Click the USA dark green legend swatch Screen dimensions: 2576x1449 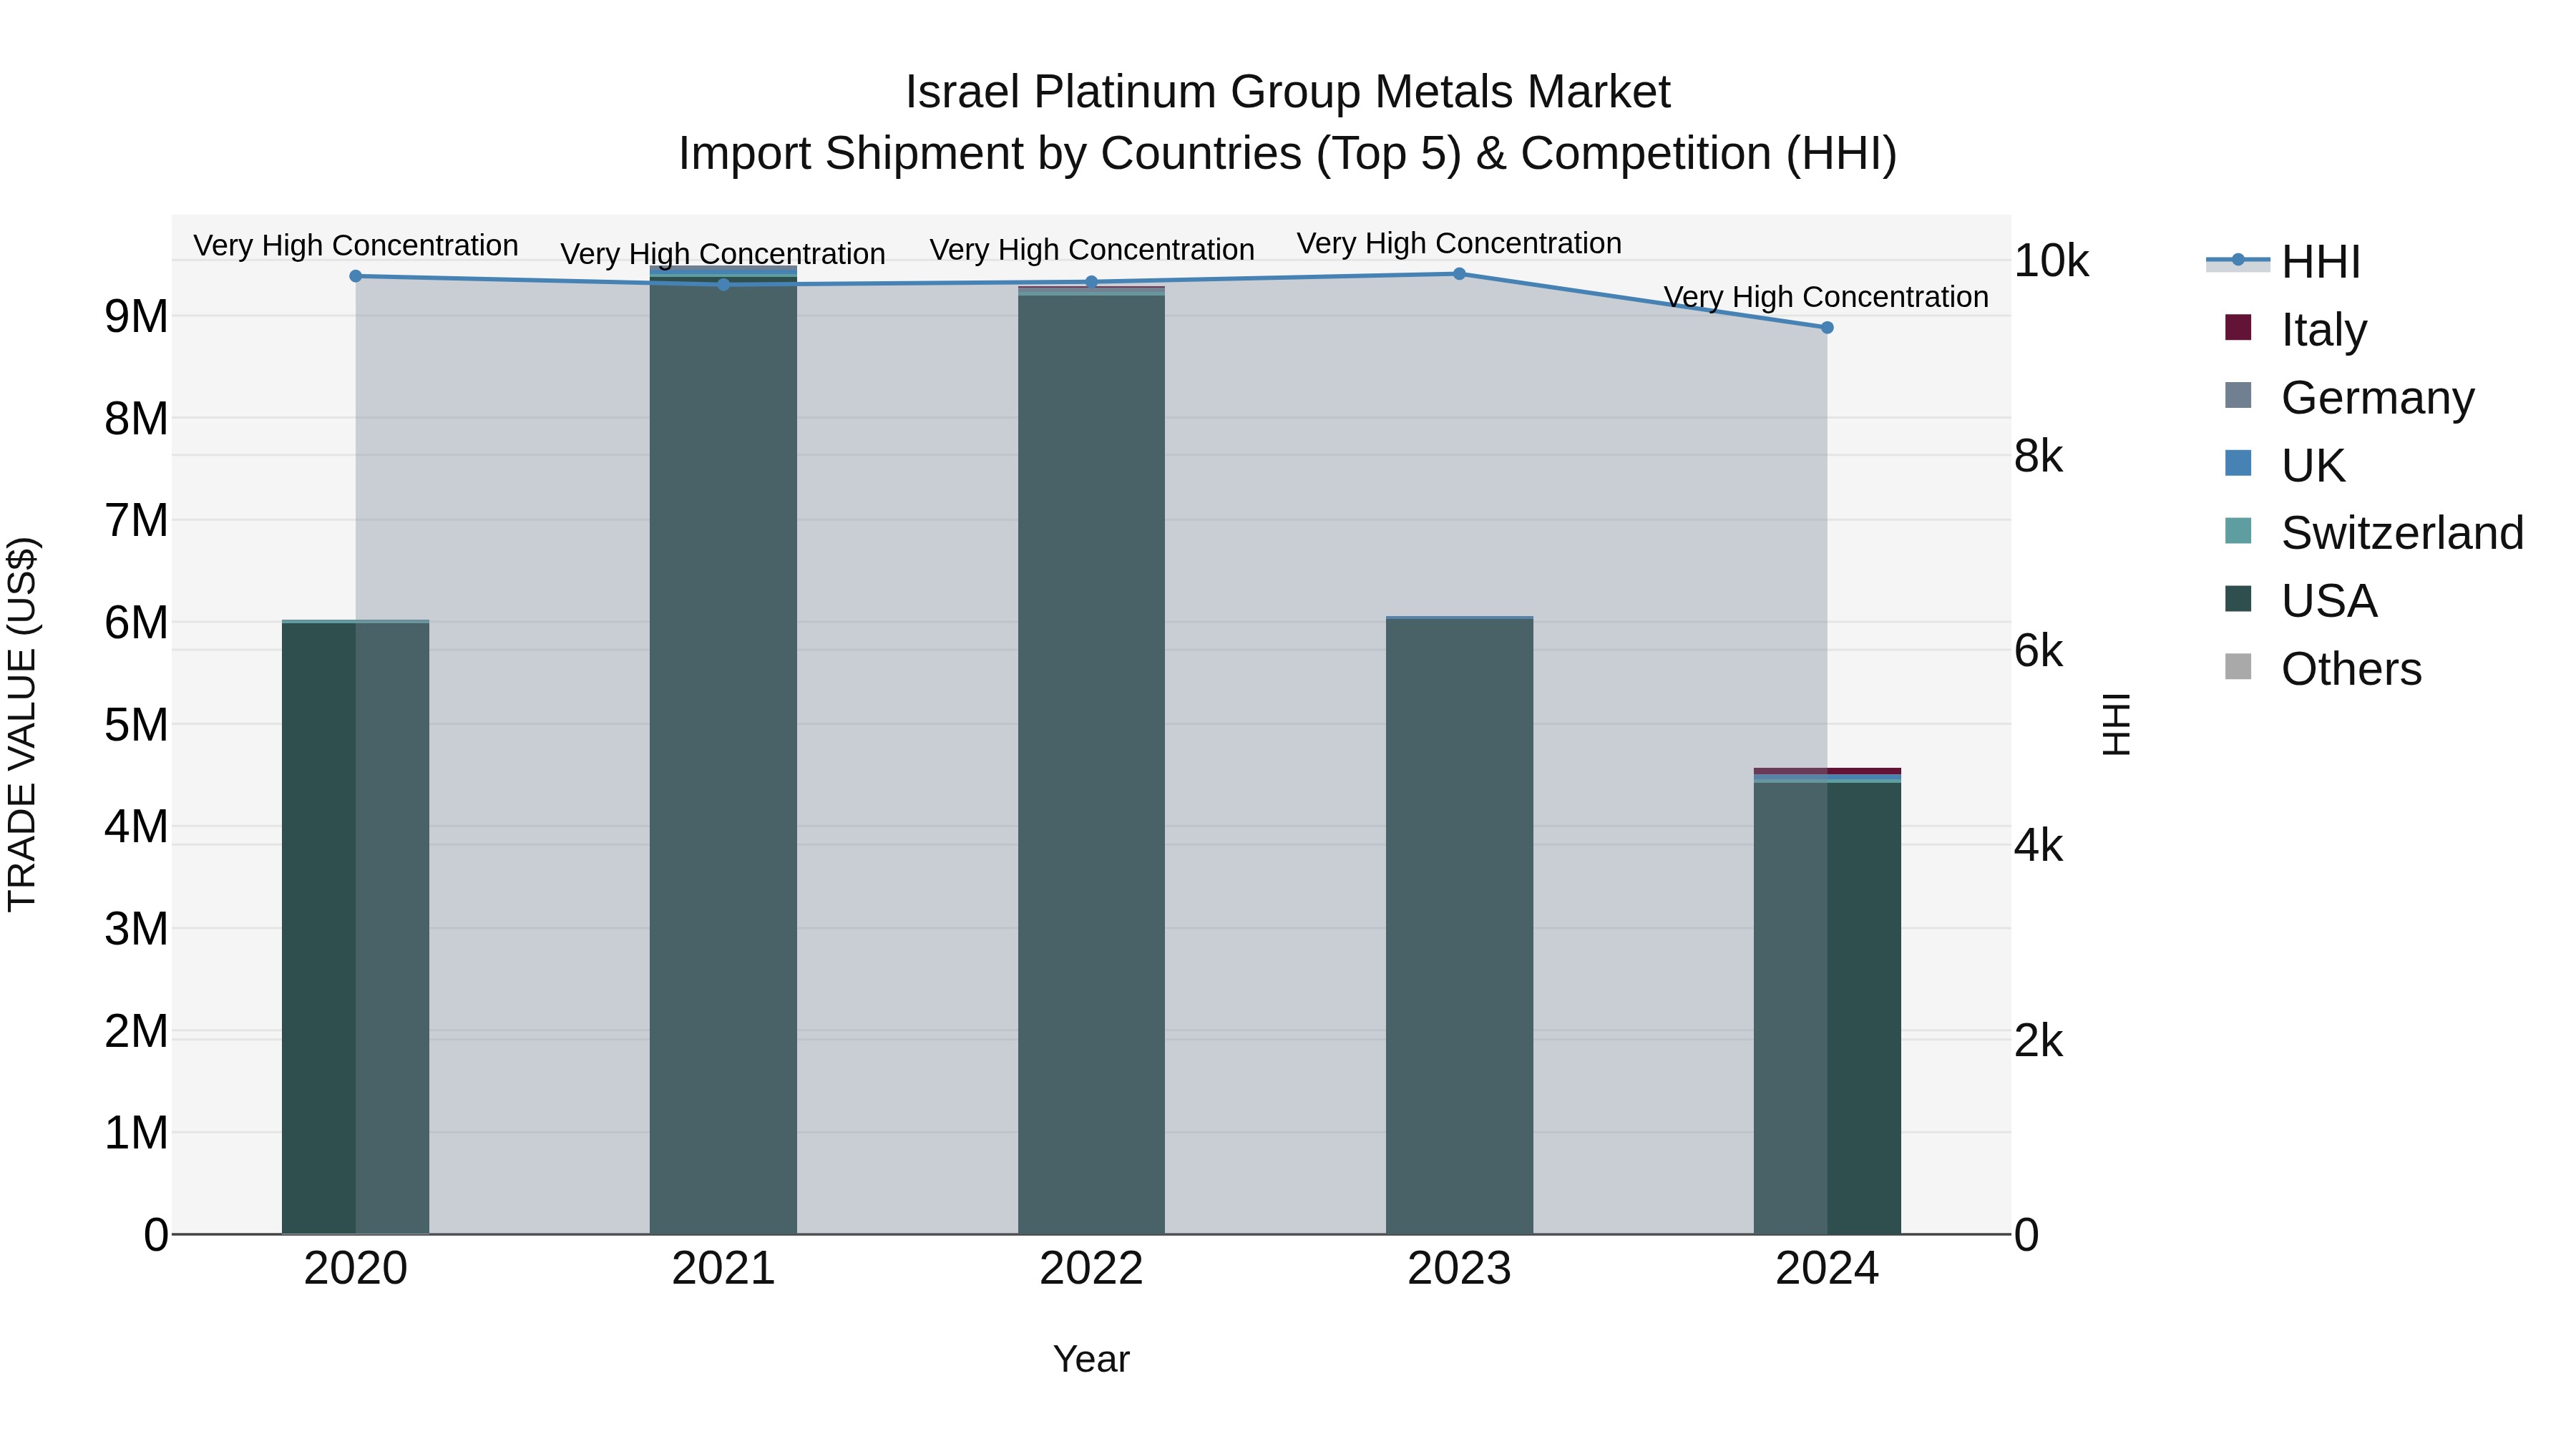coord(2238,599)
